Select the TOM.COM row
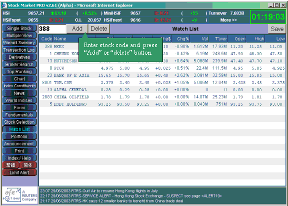 coord(162,83)
